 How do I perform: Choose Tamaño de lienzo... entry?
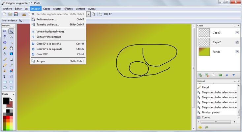click(58, 24)
